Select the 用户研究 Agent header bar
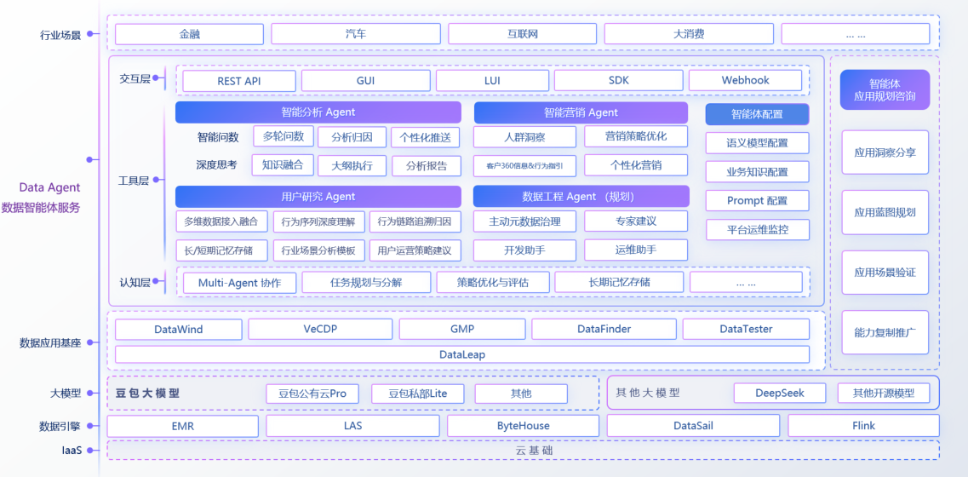The height and width of the screenshot is (477, 968). point(318,197)
